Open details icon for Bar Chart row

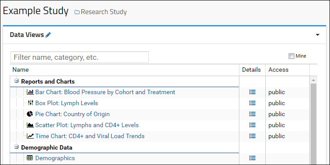pos(253,92)
